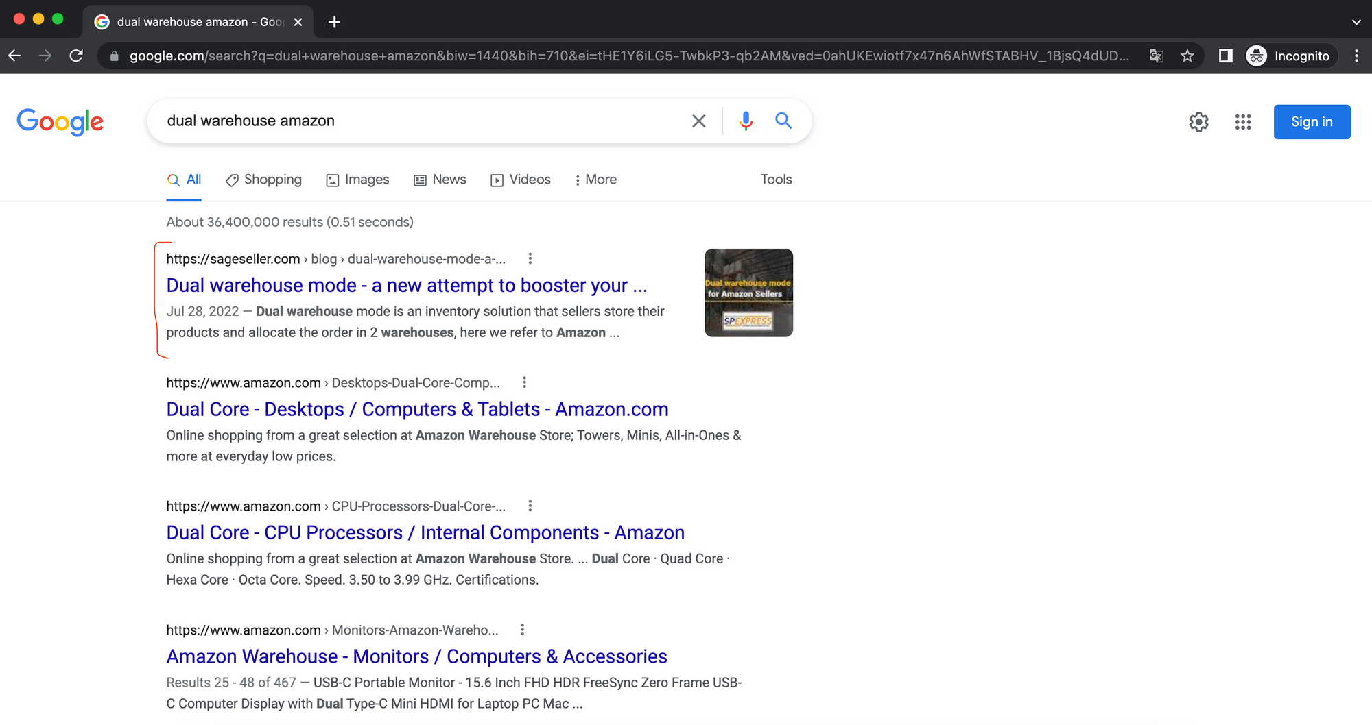Switch to the Images tab
Screen dimensions: 1372x725
click(x=357, y=180)
